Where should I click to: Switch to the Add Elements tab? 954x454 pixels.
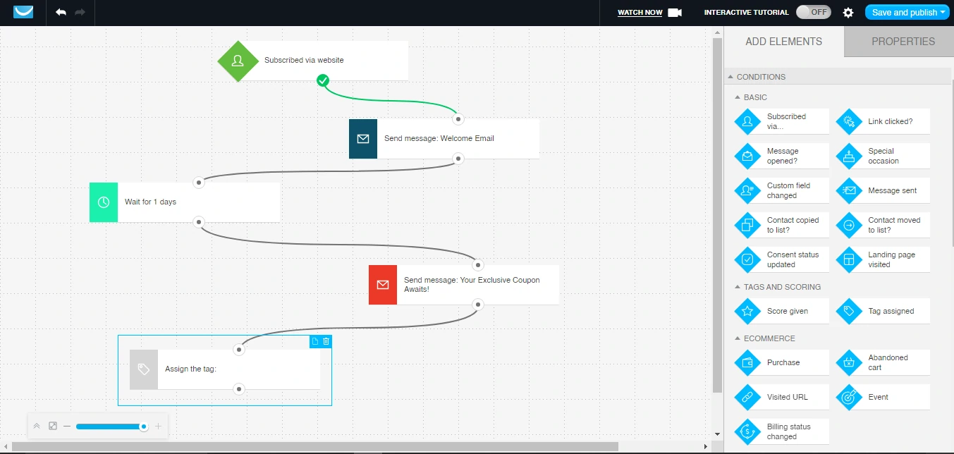point(783,42)
